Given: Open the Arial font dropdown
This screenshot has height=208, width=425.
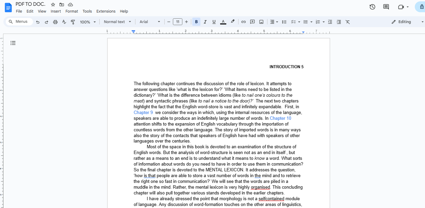Looking at the screenshot, I should tap(150, 22).
